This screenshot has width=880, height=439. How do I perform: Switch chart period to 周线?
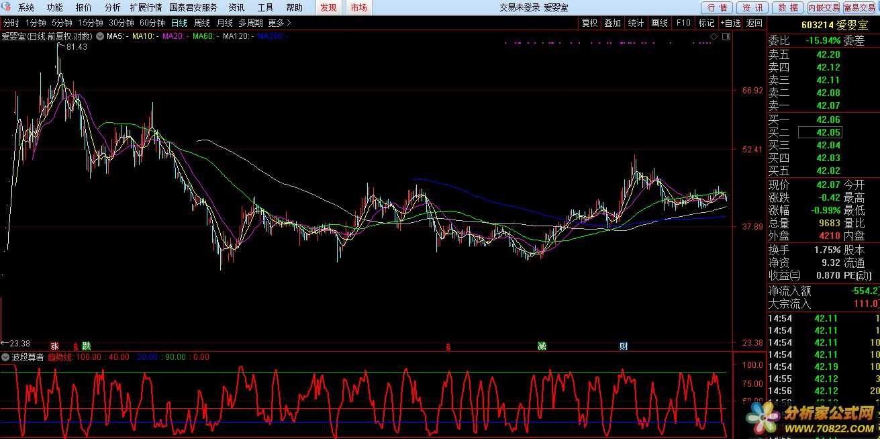(x=202, y=23)
